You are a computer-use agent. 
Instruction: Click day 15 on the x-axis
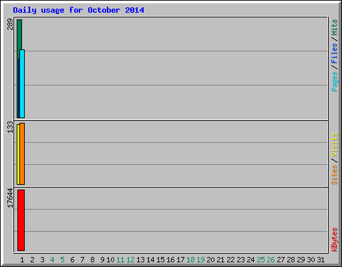pyautogui.click(x=160, y=260)
